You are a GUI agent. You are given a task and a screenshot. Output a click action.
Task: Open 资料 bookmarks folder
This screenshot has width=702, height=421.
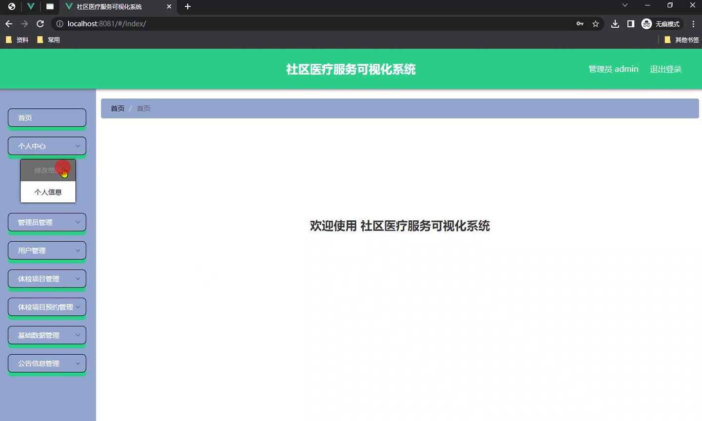point(17,40)
